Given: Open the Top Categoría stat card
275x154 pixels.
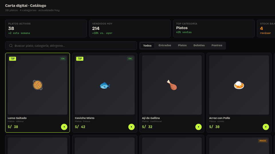Looking at the screenshot, I should point(214,29).
